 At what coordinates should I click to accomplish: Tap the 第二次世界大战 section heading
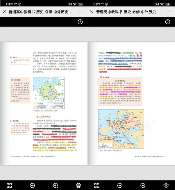point(44,117)
